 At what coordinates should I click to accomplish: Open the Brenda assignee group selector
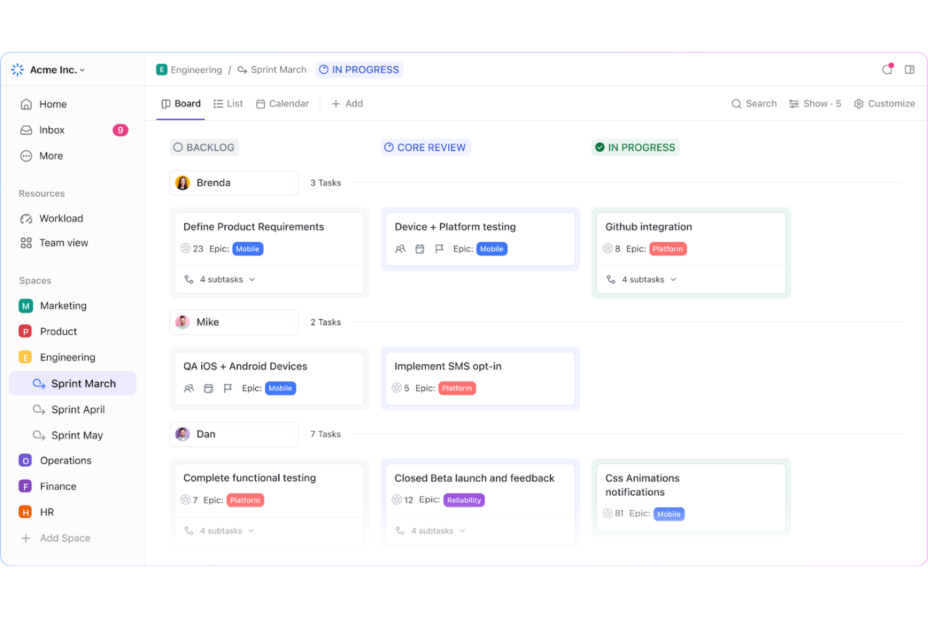[x=234, y=183]
